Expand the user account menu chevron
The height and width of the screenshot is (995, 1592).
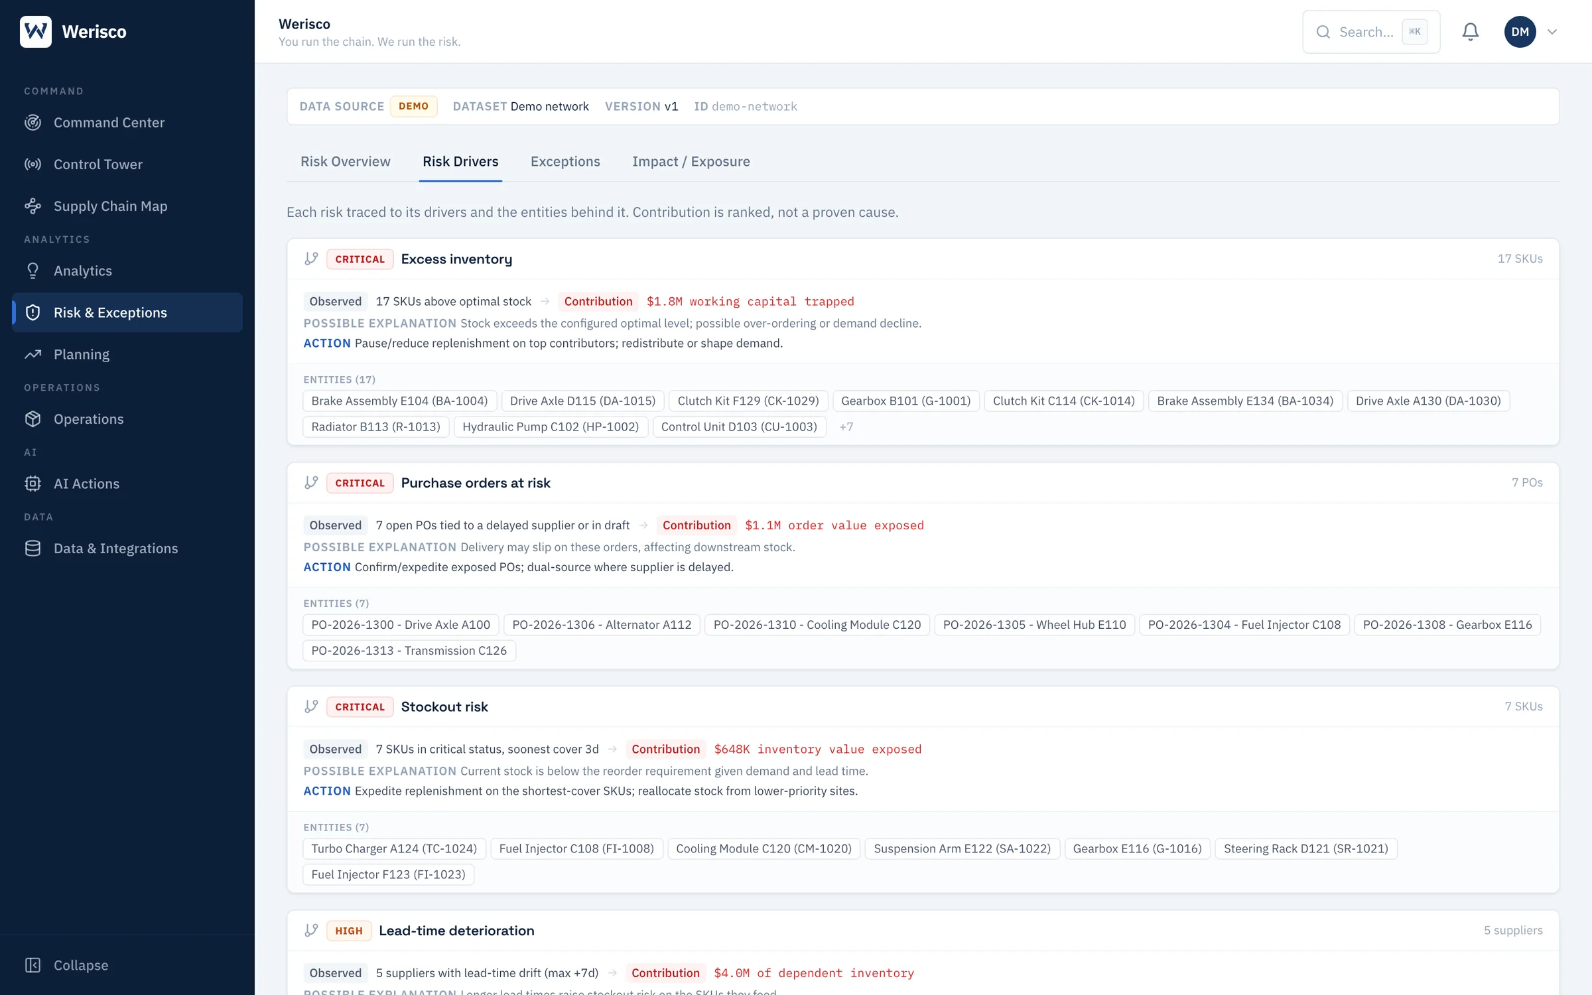[x=1552, y=32]
